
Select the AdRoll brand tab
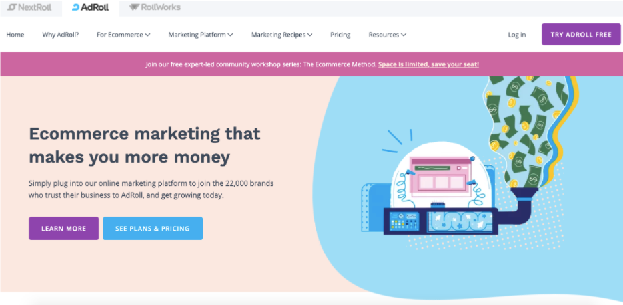pos(90,7)
